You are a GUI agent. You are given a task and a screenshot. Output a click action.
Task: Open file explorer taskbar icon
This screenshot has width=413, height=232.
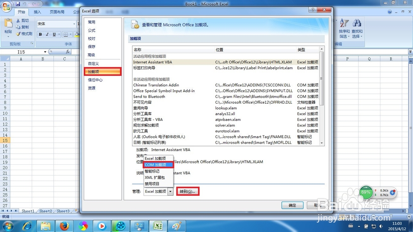point(45,226)
